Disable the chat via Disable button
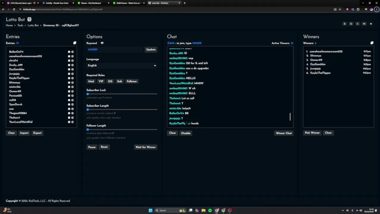380x214 pixels. 186,133
